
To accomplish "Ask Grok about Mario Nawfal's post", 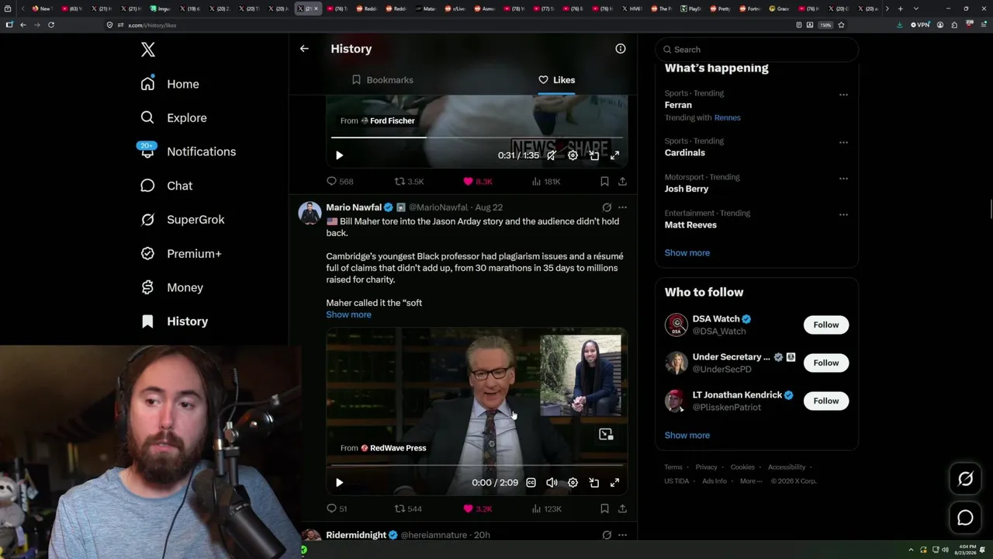I will click(x=607, y=207).
